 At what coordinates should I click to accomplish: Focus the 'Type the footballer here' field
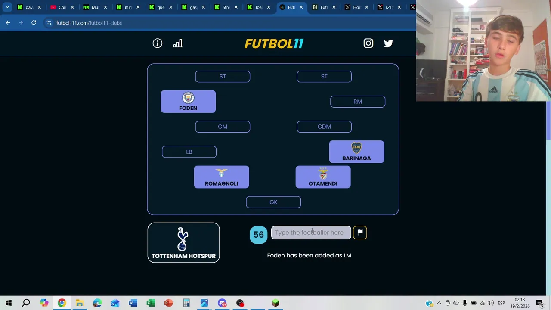click(311, 232)
